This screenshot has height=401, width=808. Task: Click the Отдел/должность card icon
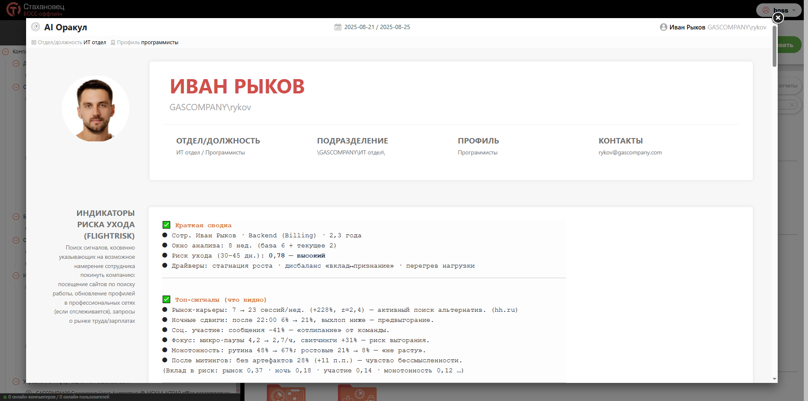coord(34,42)
